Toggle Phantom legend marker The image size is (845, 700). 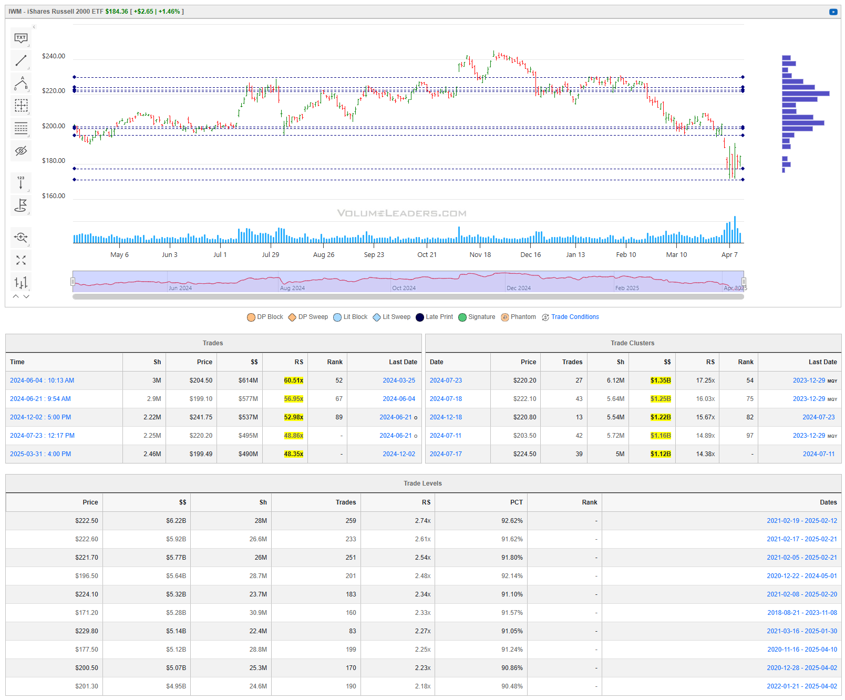coord(505,317)
